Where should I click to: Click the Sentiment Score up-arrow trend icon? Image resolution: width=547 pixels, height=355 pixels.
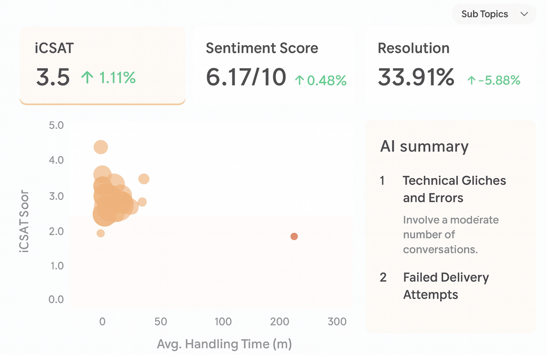[299, 80]
